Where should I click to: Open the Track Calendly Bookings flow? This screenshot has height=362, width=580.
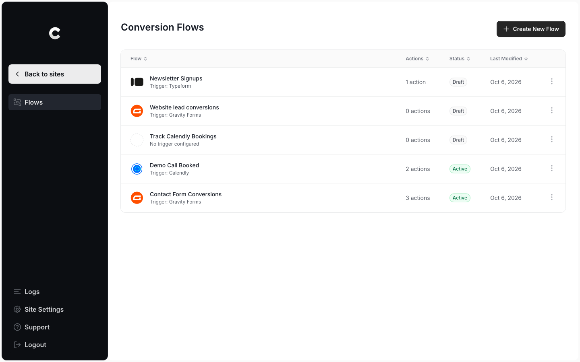coord(183,136)
